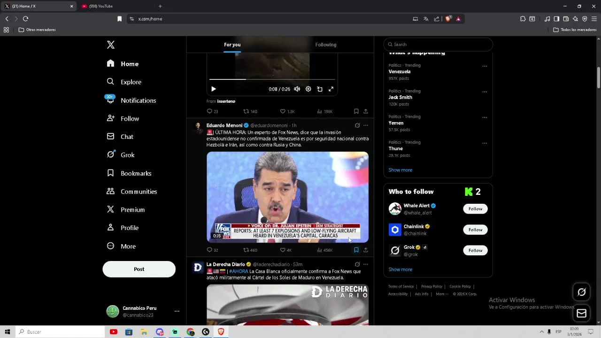Follow Whale Alert
The height and width of the screenshot is (338, 601).
pos(475,209)
